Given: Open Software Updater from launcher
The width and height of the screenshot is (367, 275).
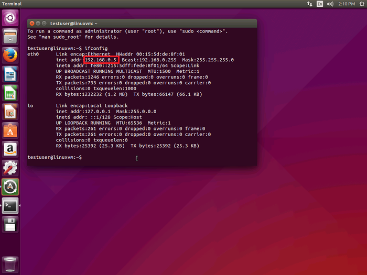Looking at the screenshot, I should (x=10, y=187).
